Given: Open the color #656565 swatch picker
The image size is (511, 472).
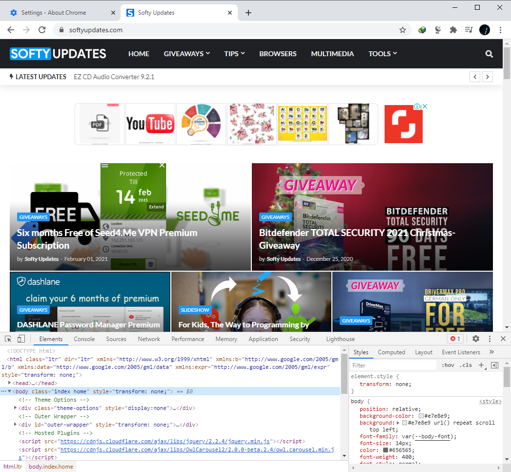Looking at the screenshot, I should 385,450.
